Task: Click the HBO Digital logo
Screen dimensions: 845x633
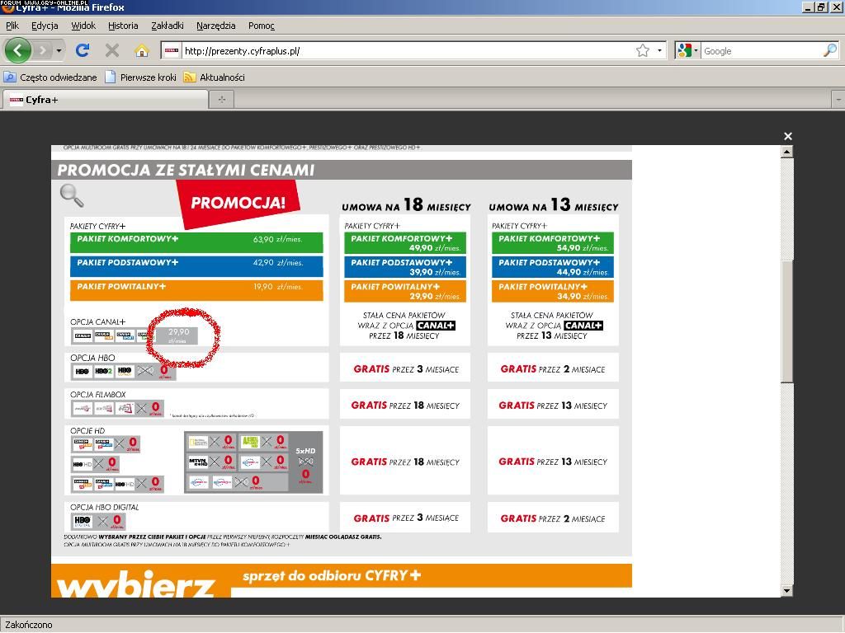Action: [83, 521]
